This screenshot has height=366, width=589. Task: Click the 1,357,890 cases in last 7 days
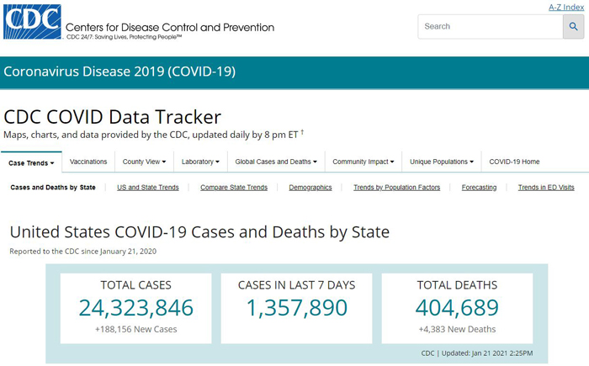click(297, 308)
